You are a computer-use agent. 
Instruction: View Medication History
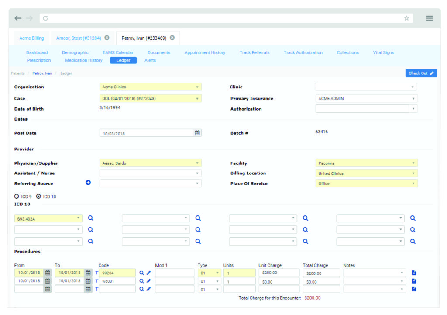pos(83,60)
